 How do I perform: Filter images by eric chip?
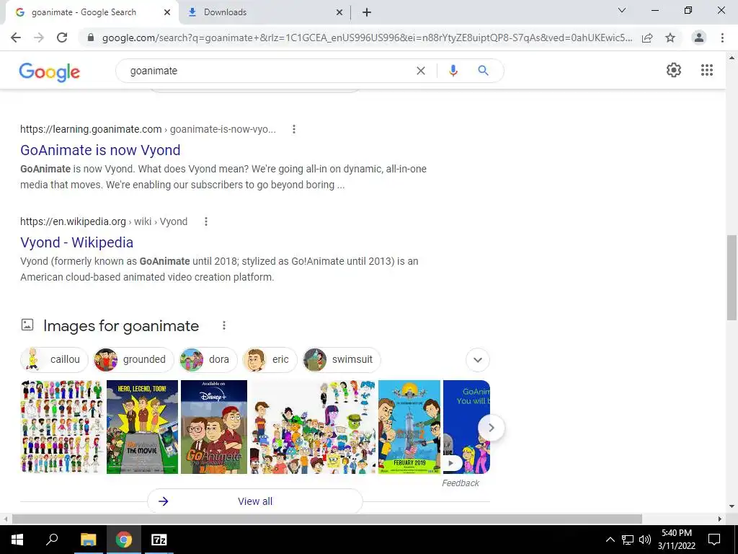pos(270,359)
